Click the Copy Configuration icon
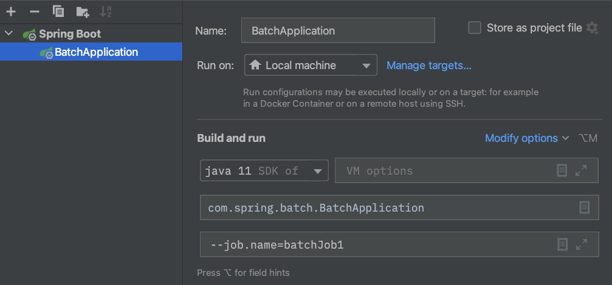 (x=58, y=12)
